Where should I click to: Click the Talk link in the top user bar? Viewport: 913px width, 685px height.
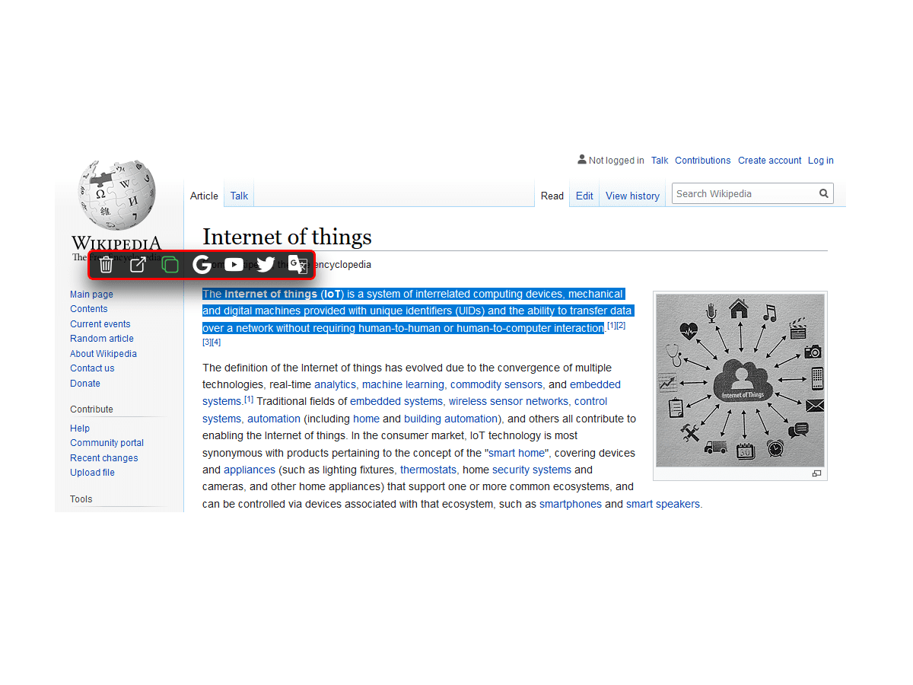point(660,161)
